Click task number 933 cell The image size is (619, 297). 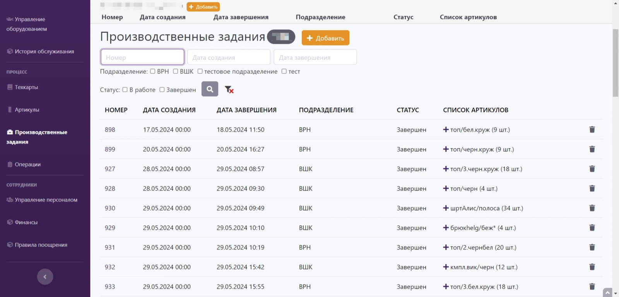(110, 287)
